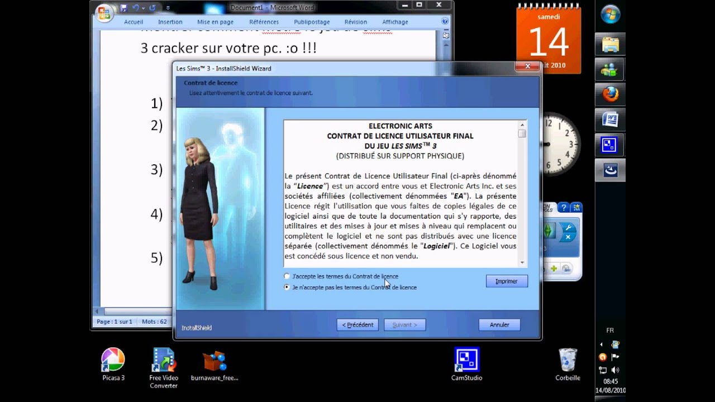Image resolution: width=715 pixels, height=402 pixels.
Task: Click Word horizontal scrollbar left arrow
Action: point(97,311)
